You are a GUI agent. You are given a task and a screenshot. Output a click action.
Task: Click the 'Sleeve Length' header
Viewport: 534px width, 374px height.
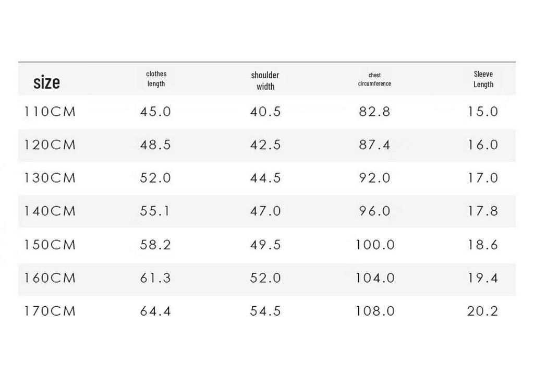coord(483,79)
